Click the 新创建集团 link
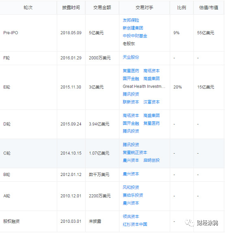Viewport: 225px width, 233px height. (x=133, y=28)
